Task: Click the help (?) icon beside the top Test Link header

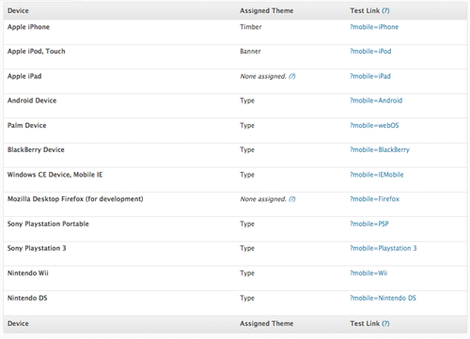Action: pyautogui.click(x=385, y=11)
